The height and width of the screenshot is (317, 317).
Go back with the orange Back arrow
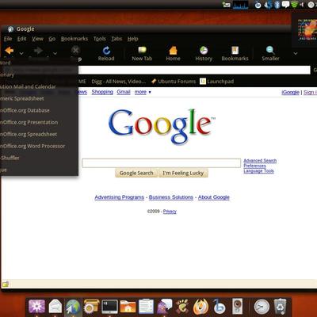tap(10, 50)
